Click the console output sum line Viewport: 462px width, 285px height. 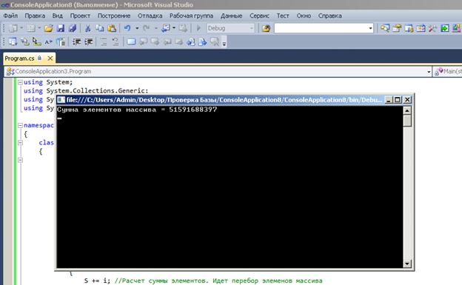click(x=137, y=110)
